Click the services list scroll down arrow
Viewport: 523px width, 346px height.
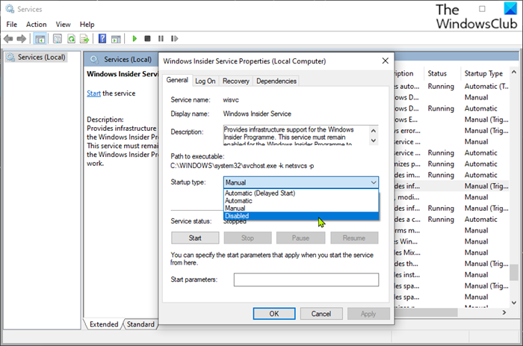[514, 303]
